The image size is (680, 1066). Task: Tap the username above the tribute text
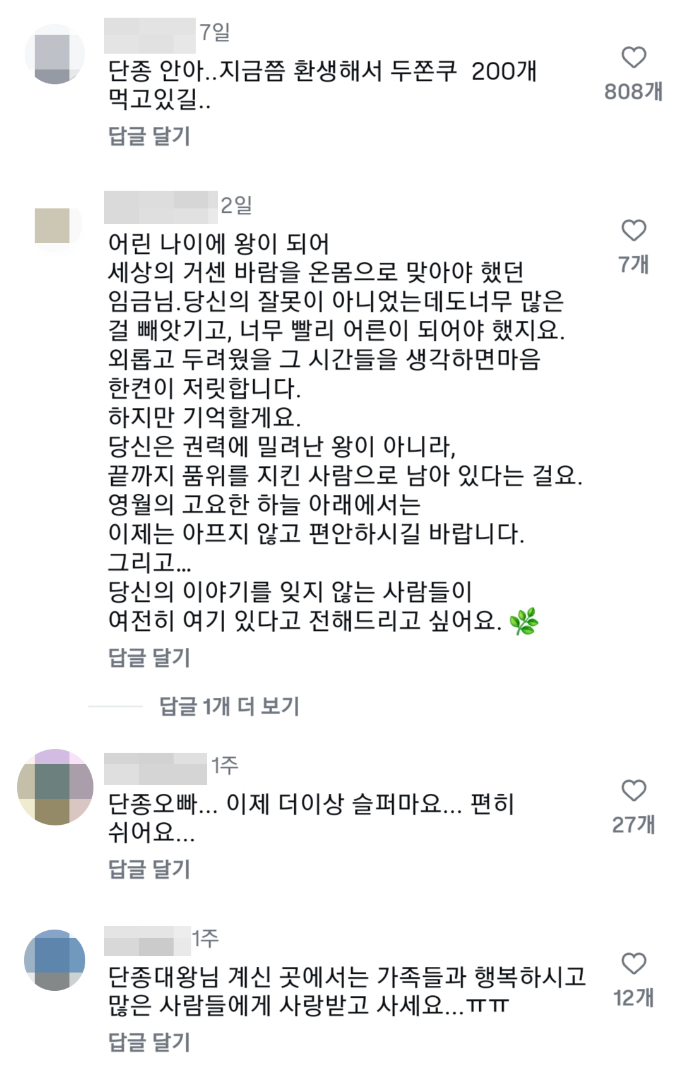(160, 205)
